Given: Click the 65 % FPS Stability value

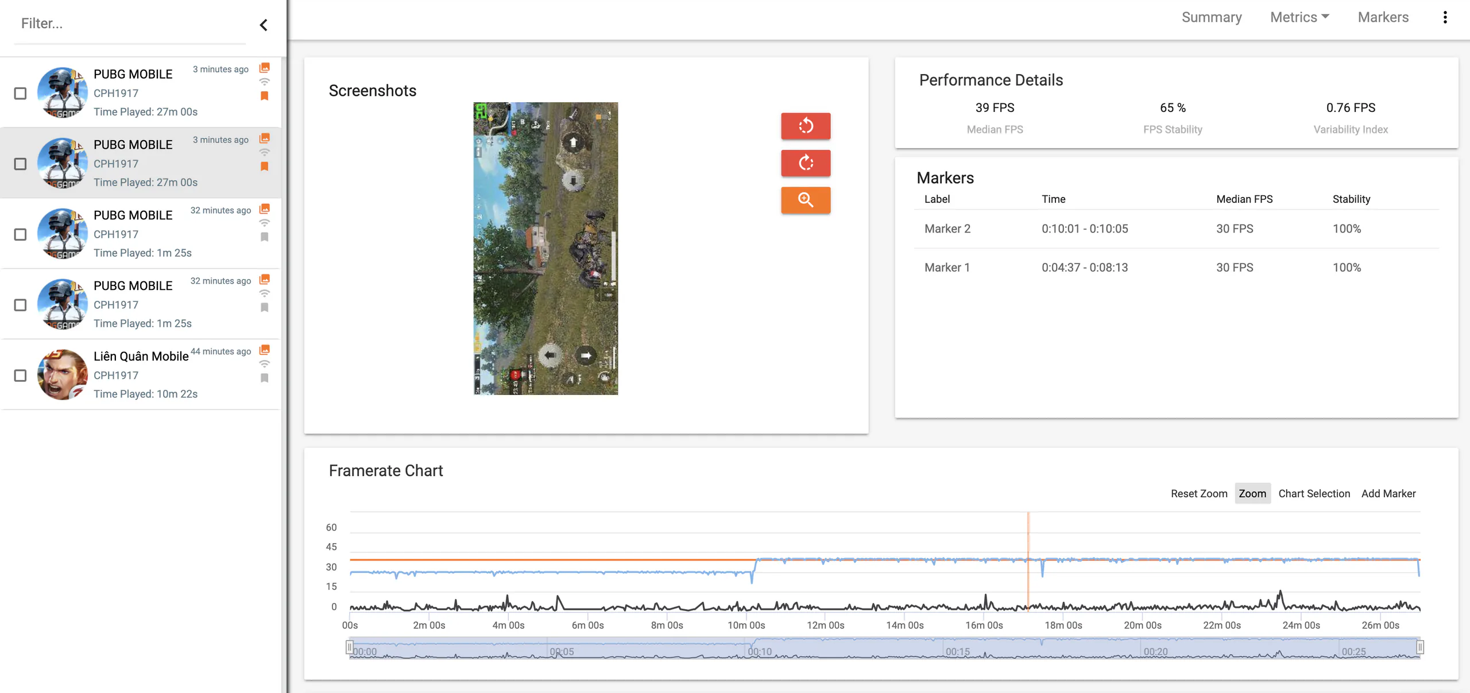Looking at the screenshot, I should coord(1173,108).
